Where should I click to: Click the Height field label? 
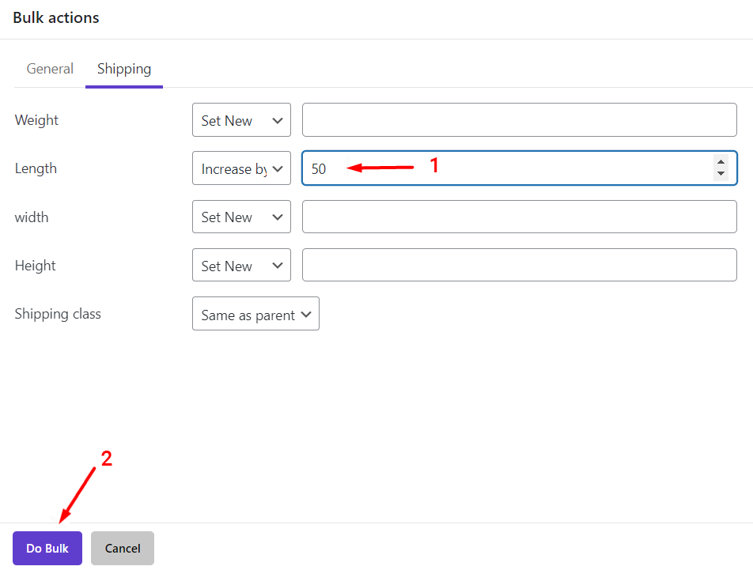pyautogui.click(x=36, y=266)
